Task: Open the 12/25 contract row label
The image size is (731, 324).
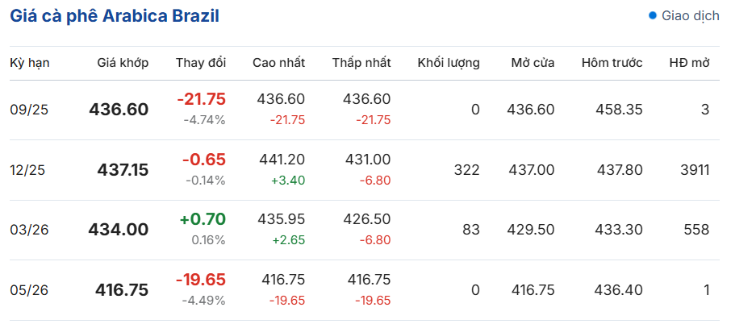Action: click(29, 170)
